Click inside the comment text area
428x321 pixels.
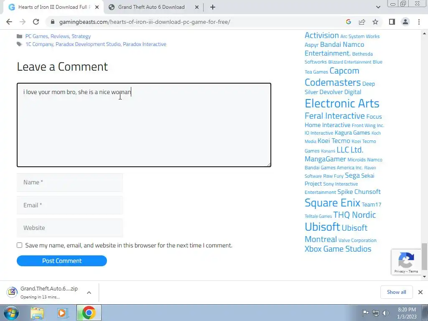[x=144, y=125]
